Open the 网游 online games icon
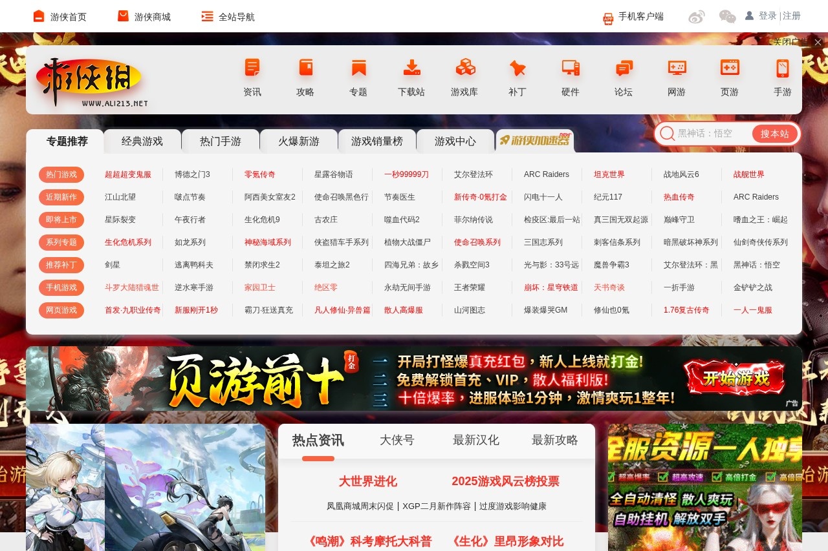Screen dimensions: 828x551 [x=677, y=68]
